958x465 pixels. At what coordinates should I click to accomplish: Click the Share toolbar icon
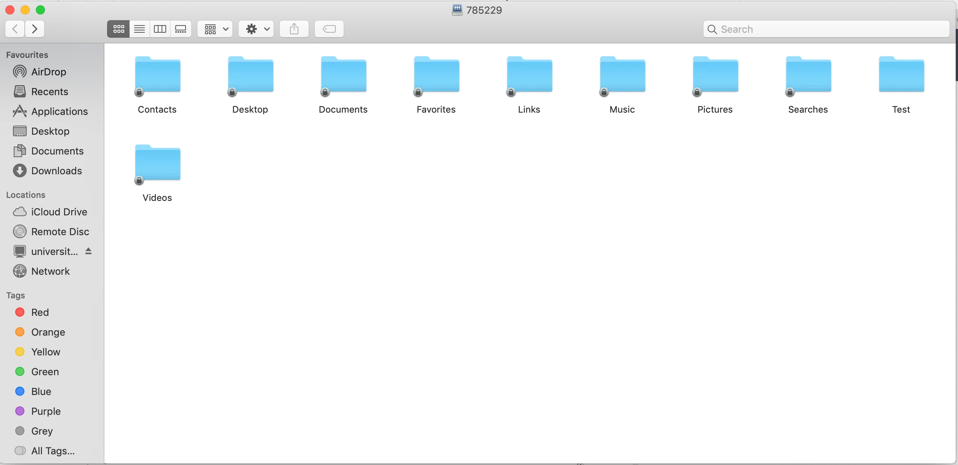tap(294, 29)
